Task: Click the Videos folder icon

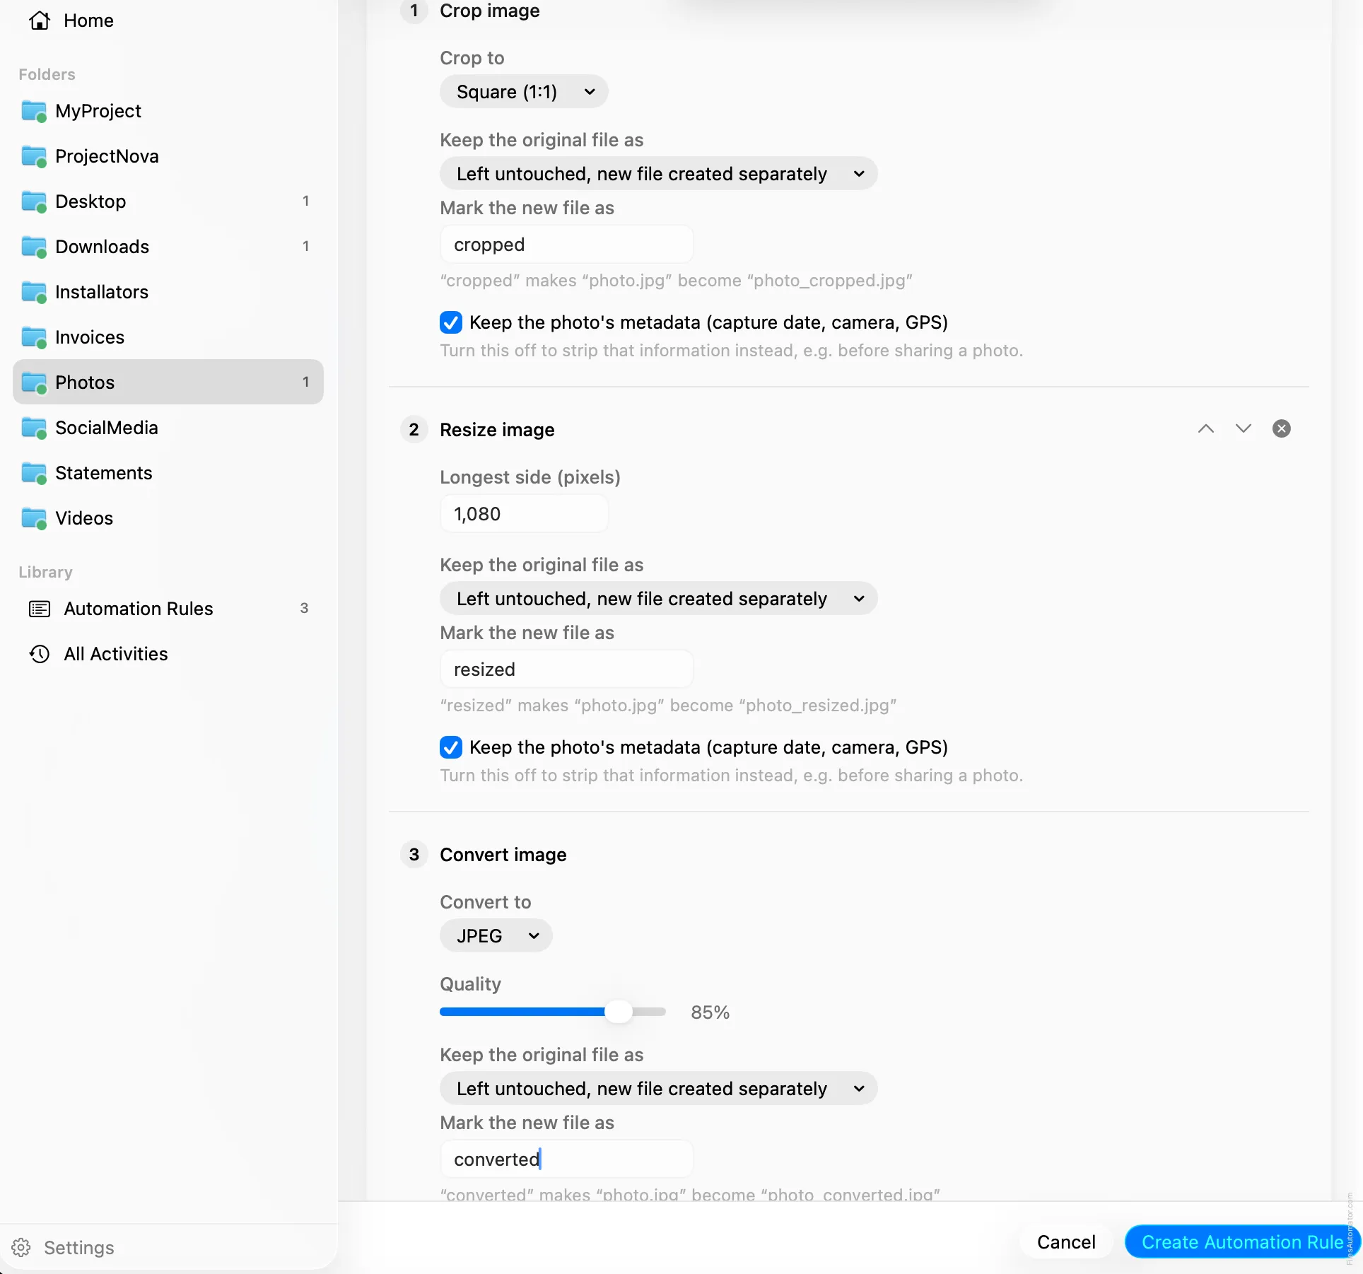Action: click(x=34, y=518)
